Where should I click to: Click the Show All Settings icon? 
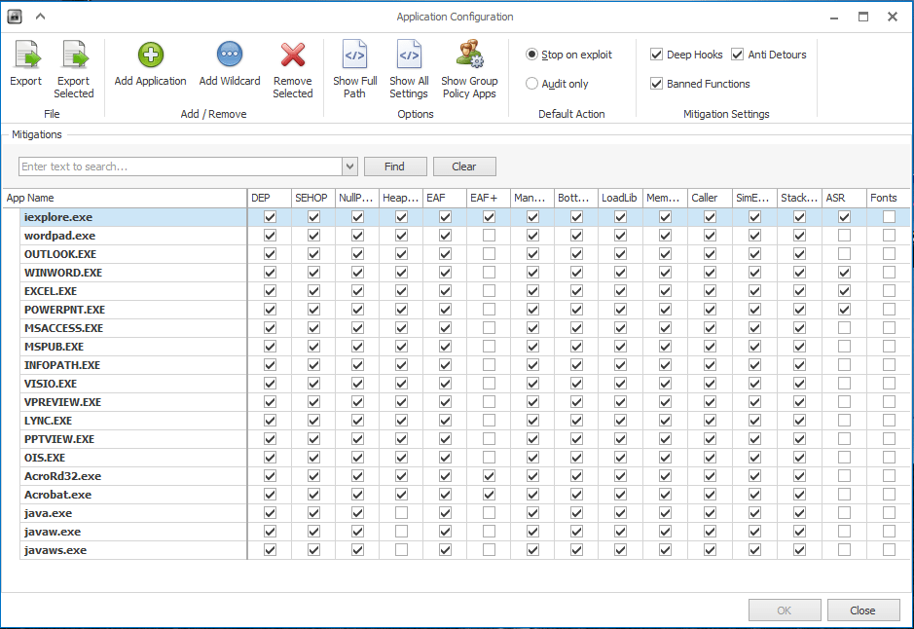pos(409,55)
